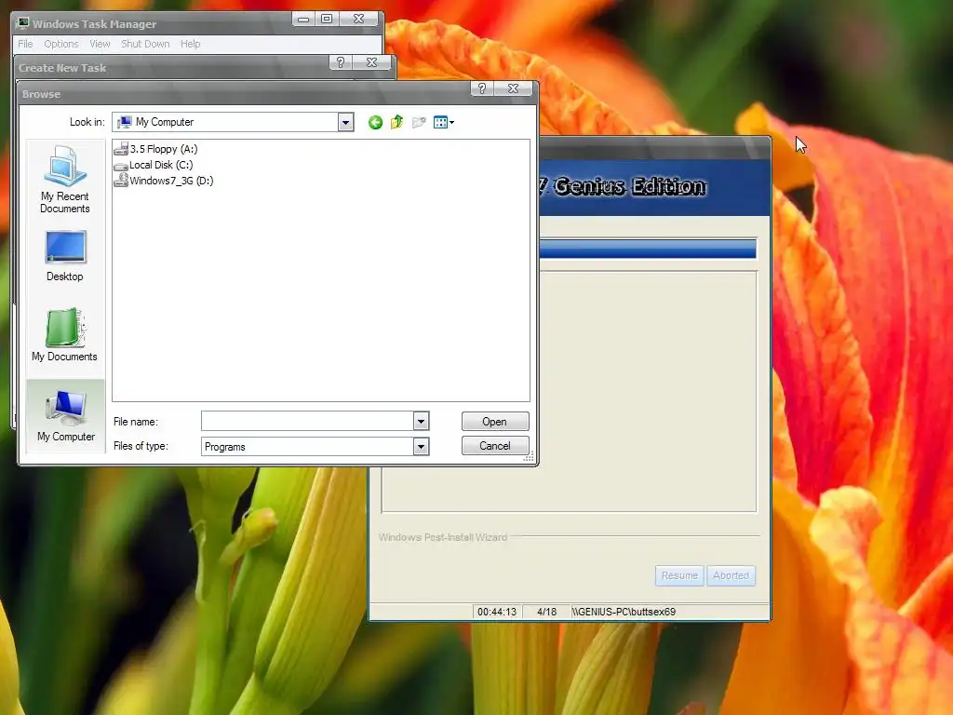The image size is (953, 715).
Task: Open Task Manager Options menu
Action: coord(60,44)
